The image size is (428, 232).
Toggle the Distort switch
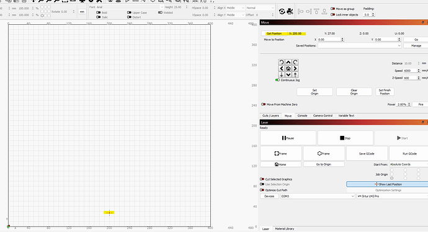click(x=130, y=17)
